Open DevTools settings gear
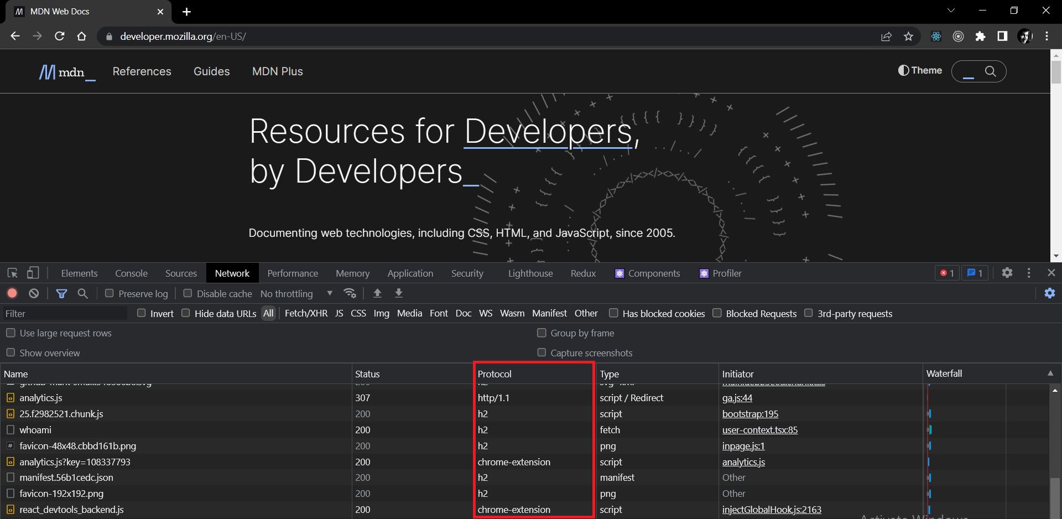The width and height of the screenshot is (1062, 519). click(1007, 273)
